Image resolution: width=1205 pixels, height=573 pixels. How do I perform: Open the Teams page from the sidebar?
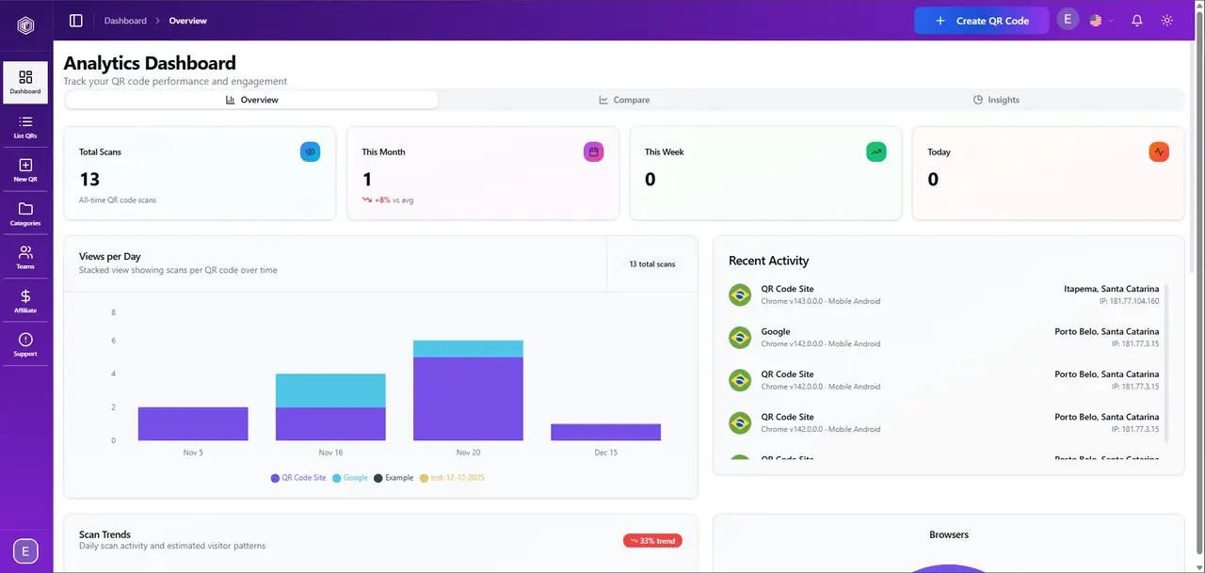pos(25,256)
